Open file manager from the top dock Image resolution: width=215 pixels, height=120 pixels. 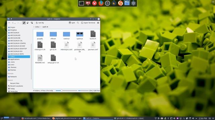[x=127, y=3]
